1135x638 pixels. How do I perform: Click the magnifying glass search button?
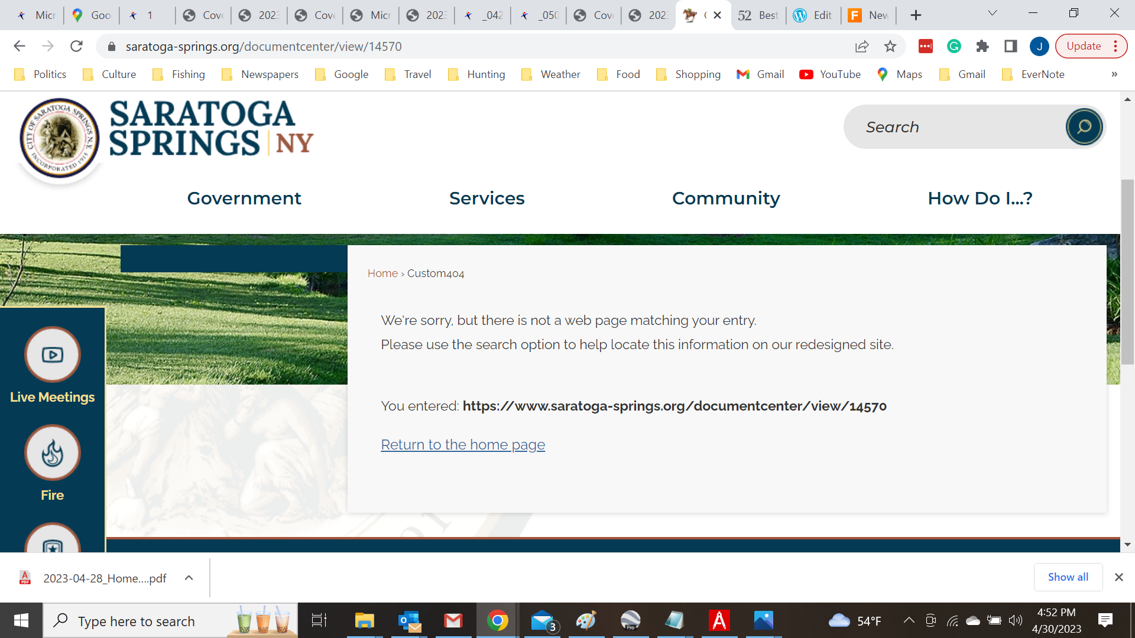click(x=1084, y=127)
